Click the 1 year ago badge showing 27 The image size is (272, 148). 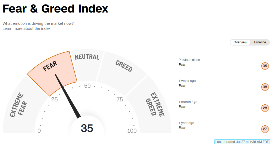265,129
